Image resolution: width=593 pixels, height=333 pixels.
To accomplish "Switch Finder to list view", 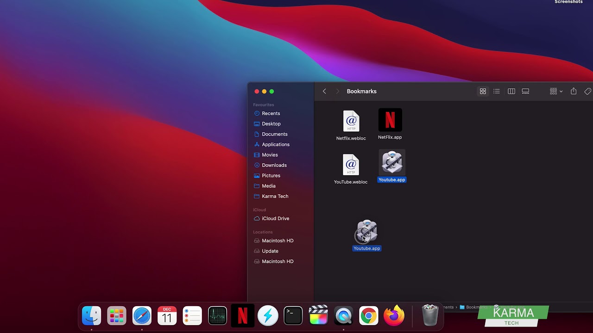I will pyautogui.click(x=497, y=92).
